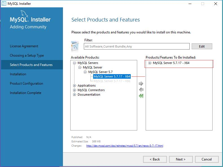223x167 pixels.
Task: Close the MySQL Installer window
Action: [216, 4]
